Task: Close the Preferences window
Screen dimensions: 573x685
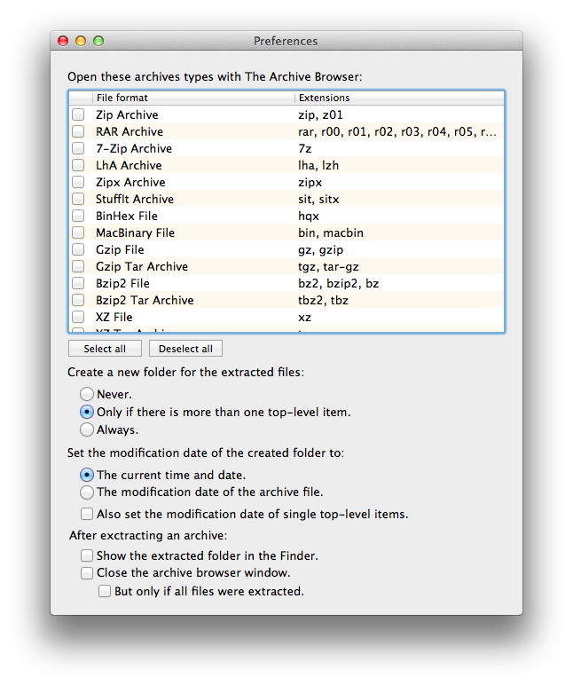Action: (63, 41)
